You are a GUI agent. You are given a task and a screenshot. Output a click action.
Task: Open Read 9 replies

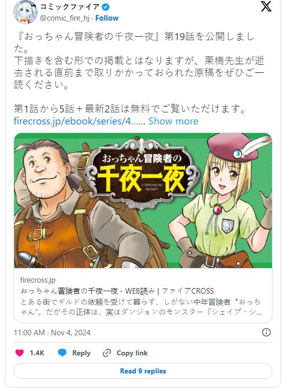tap(143, 371)
